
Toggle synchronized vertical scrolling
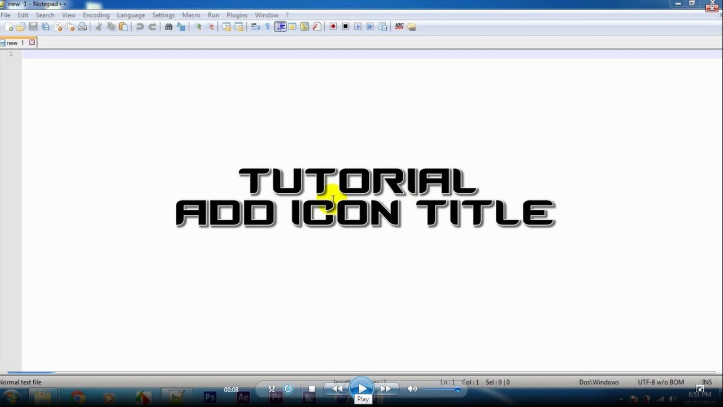tap(227, 27)
